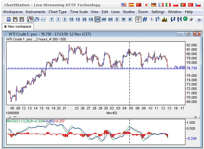Screen dimensions: 204x149
Task: Switch to tick time scale T
Action: click(52, 20)
